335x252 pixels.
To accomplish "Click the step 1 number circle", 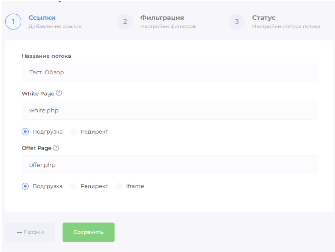I will click(13, 22).
